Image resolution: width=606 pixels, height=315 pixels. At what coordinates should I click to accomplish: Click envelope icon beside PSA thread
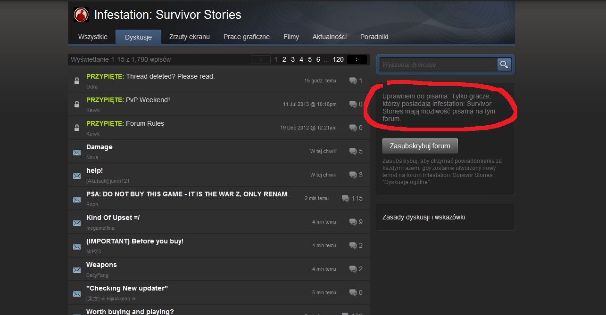coord(77,199)
